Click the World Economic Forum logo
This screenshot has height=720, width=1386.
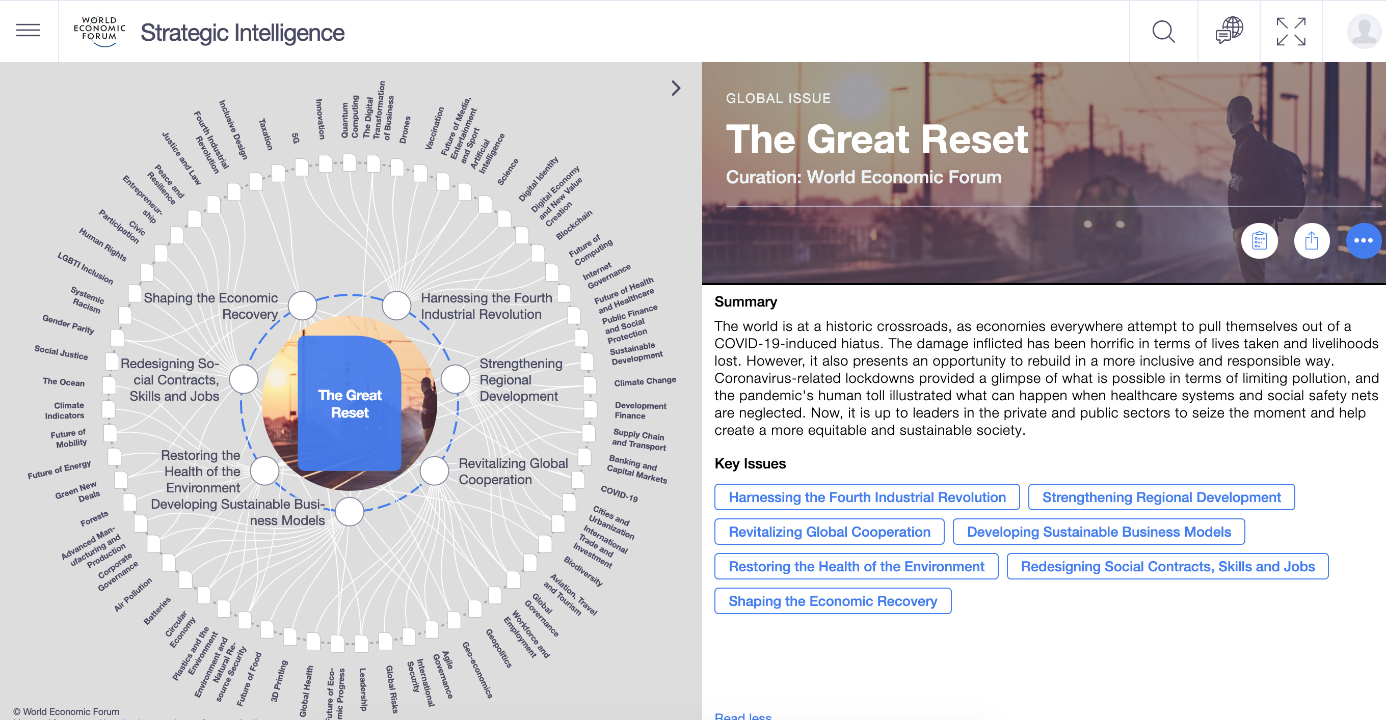coord(100,32)
